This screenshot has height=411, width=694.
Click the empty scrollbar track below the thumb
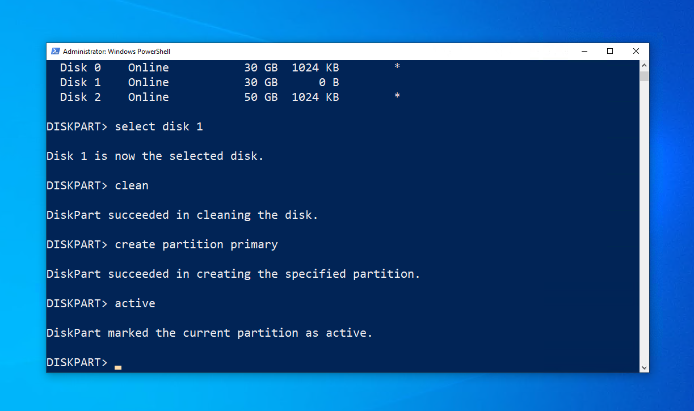tap(643, 227)
